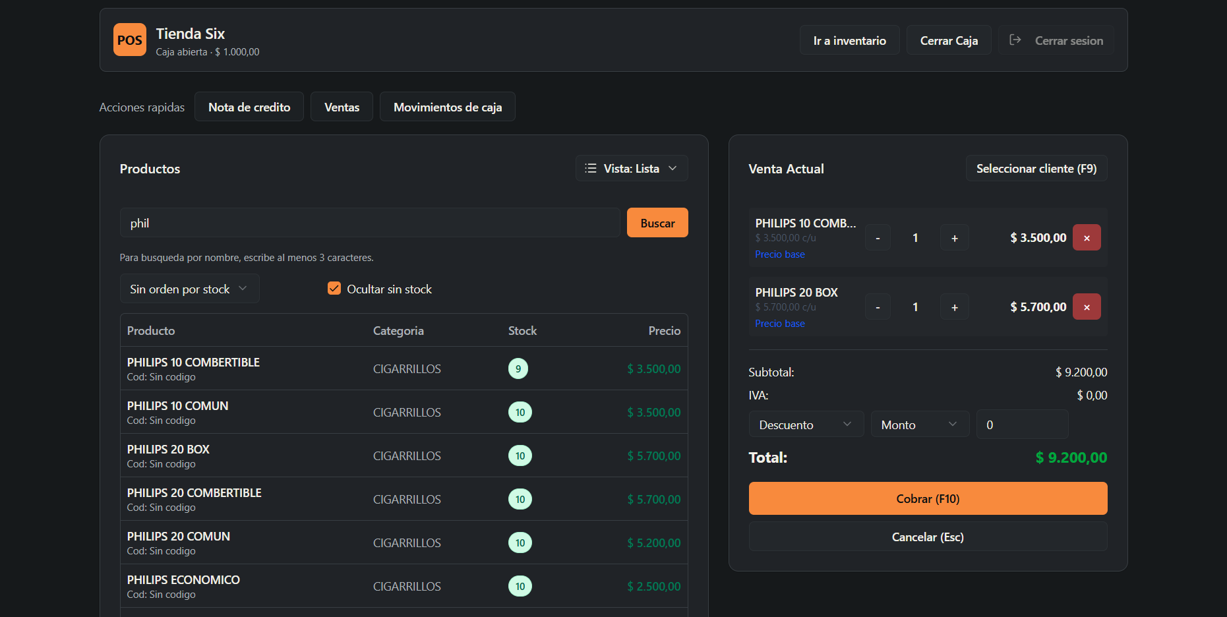Click Precio base link under PHILIPS 20 BOX

pyautogui.click(x=780, y=324)
